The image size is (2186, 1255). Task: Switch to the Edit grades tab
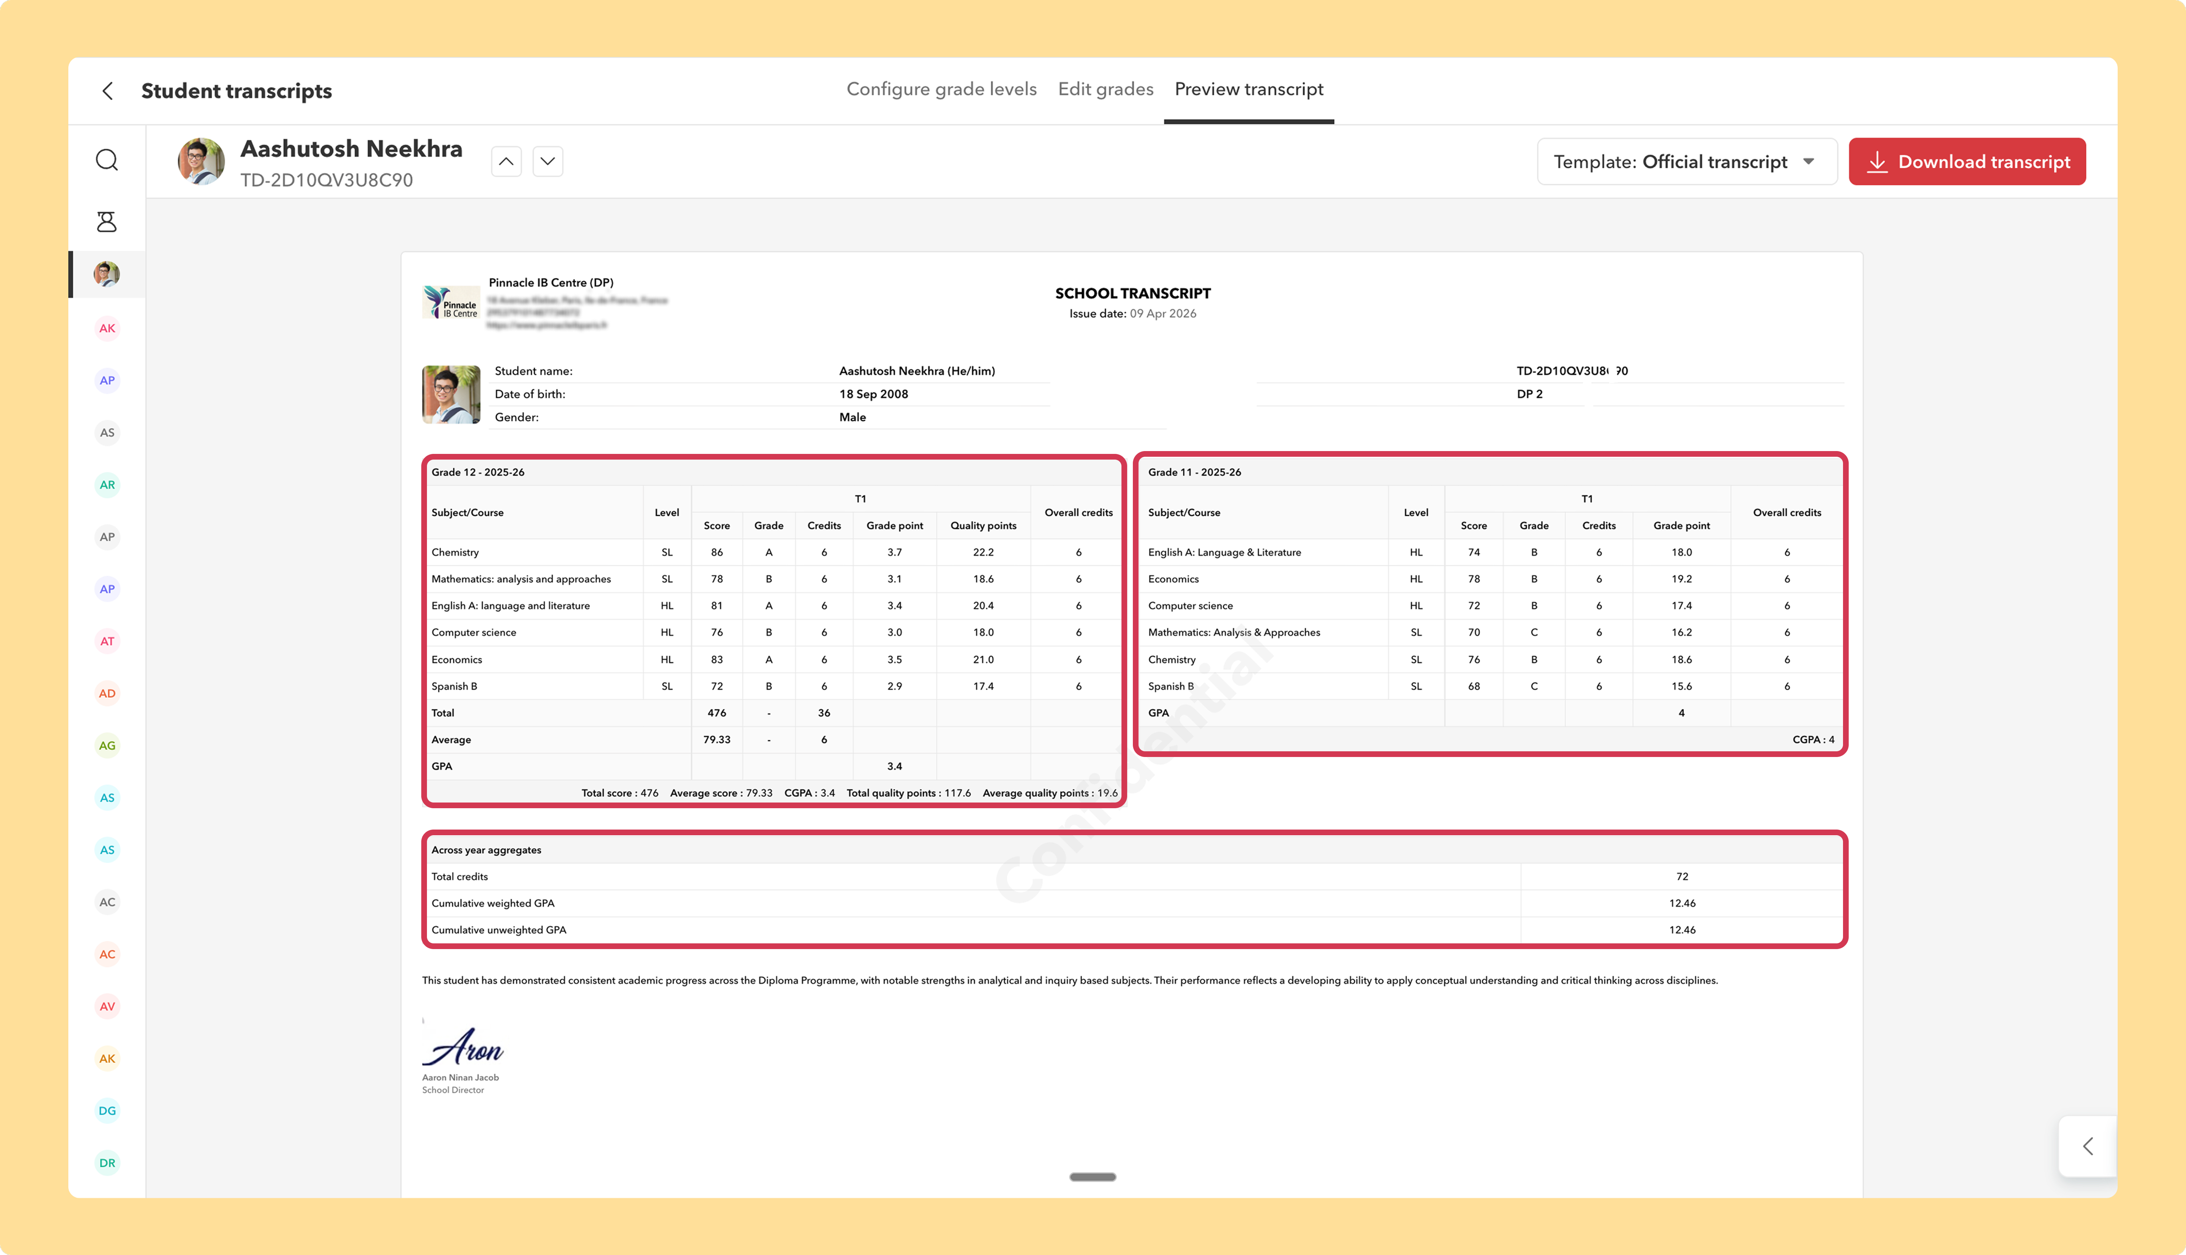1106,89
